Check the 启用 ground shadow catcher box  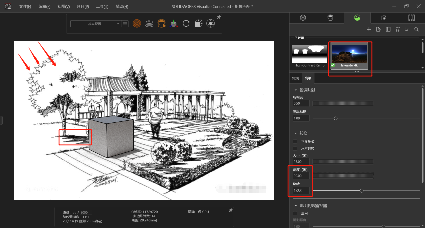(x=295, y=213)
